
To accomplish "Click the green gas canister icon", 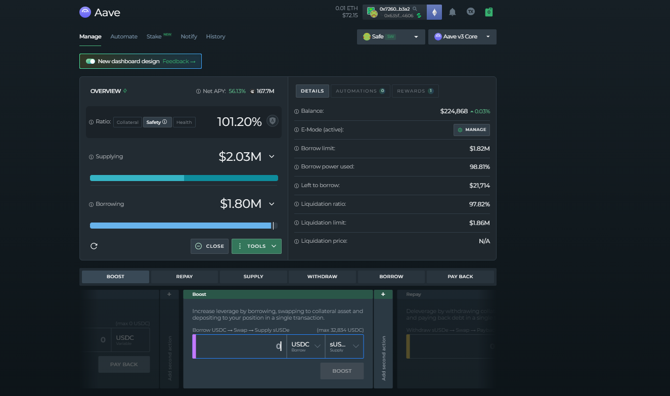I will 489,12.
